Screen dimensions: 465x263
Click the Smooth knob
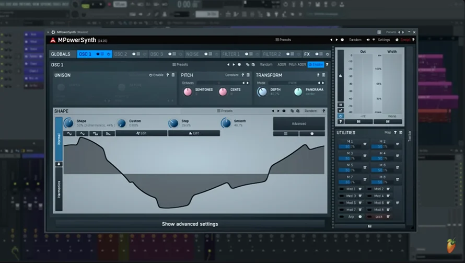tap(226, 123)
